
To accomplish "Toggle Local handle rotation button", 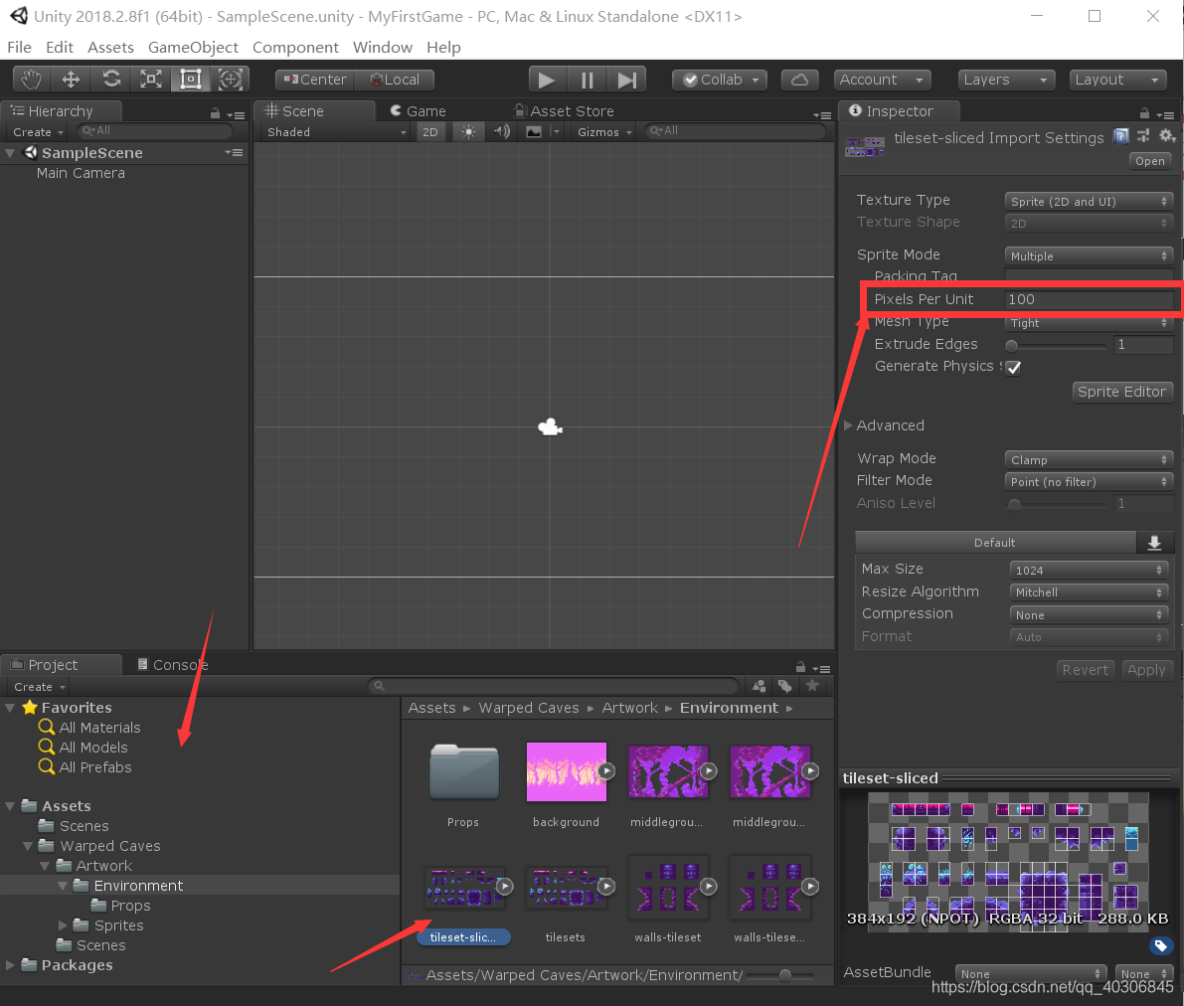I will (395, 81).
